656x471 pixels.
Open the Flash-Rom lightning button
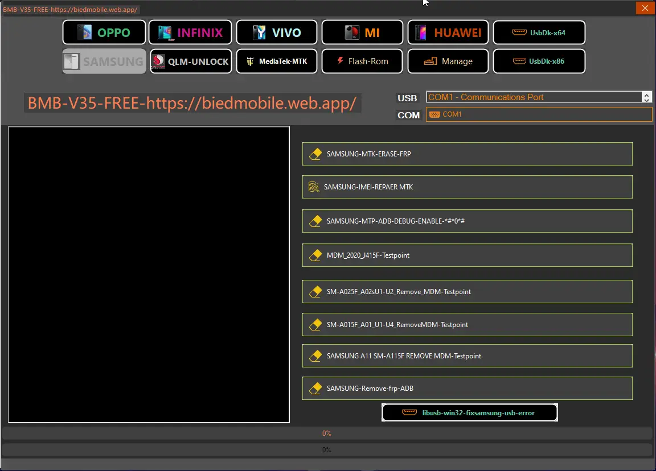pyautogui.click(x=362, y=61)
